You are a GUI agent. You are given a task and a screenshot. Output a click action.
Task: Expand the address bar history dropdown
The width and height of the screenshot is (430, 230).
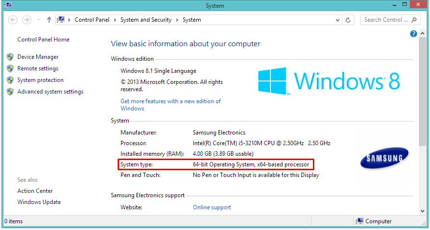tap(337, 20)
